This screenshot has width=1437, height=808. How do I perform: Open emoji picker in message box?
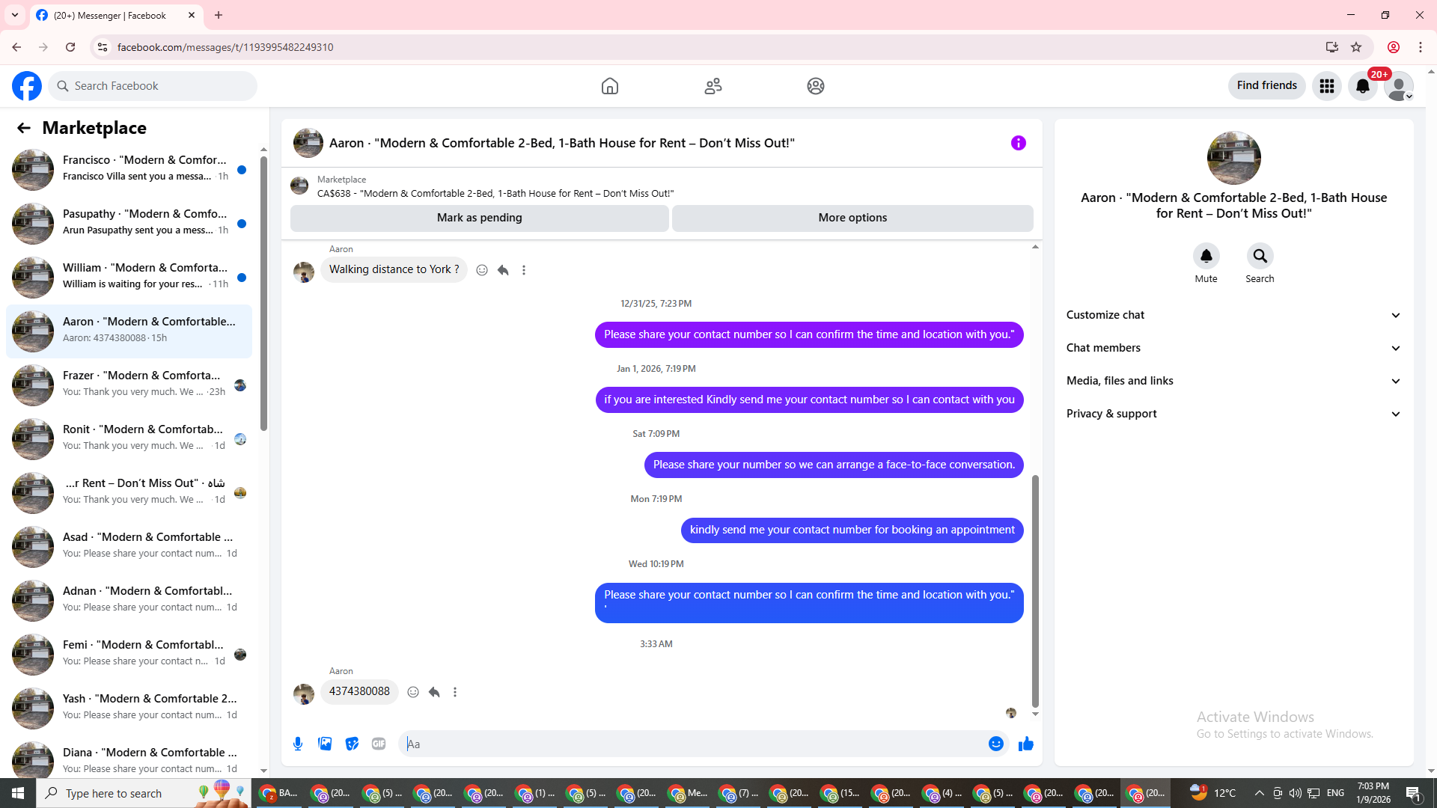click(x=995, y=744)
